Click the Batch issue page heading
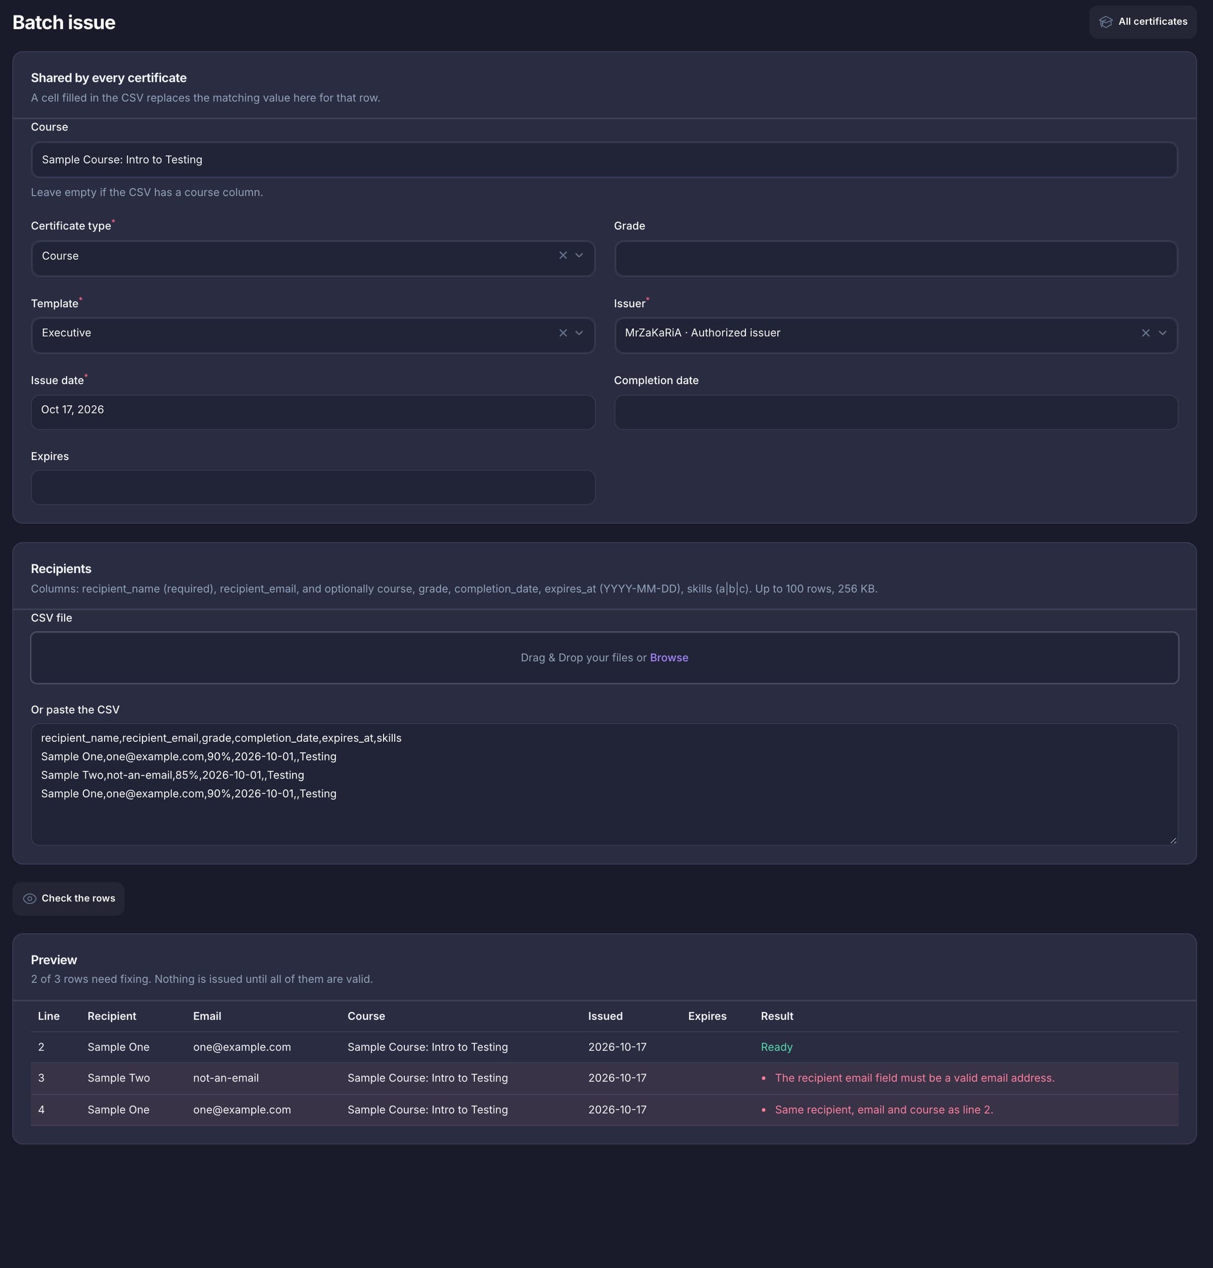This screenshot has width=1213, height=1268. [x=64, y=23]
